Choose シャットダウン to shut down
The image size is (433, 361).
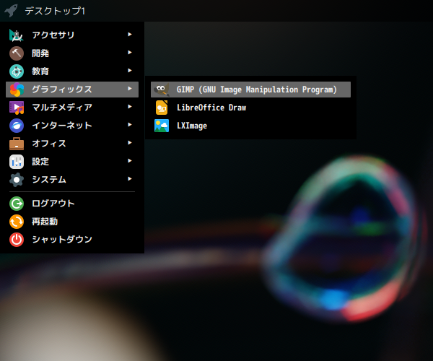72,240
